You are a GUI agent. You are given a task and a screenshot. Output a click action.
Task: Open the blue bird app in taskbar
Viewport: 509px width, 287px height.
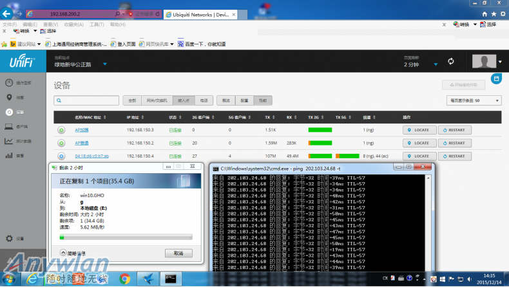click(x=148, y=279)
